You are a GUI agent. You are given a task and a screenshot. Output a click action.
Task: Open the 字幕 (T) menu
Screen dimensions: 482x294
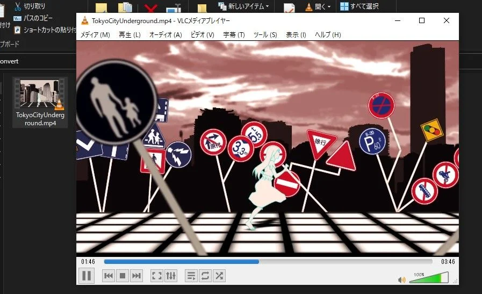234,35
